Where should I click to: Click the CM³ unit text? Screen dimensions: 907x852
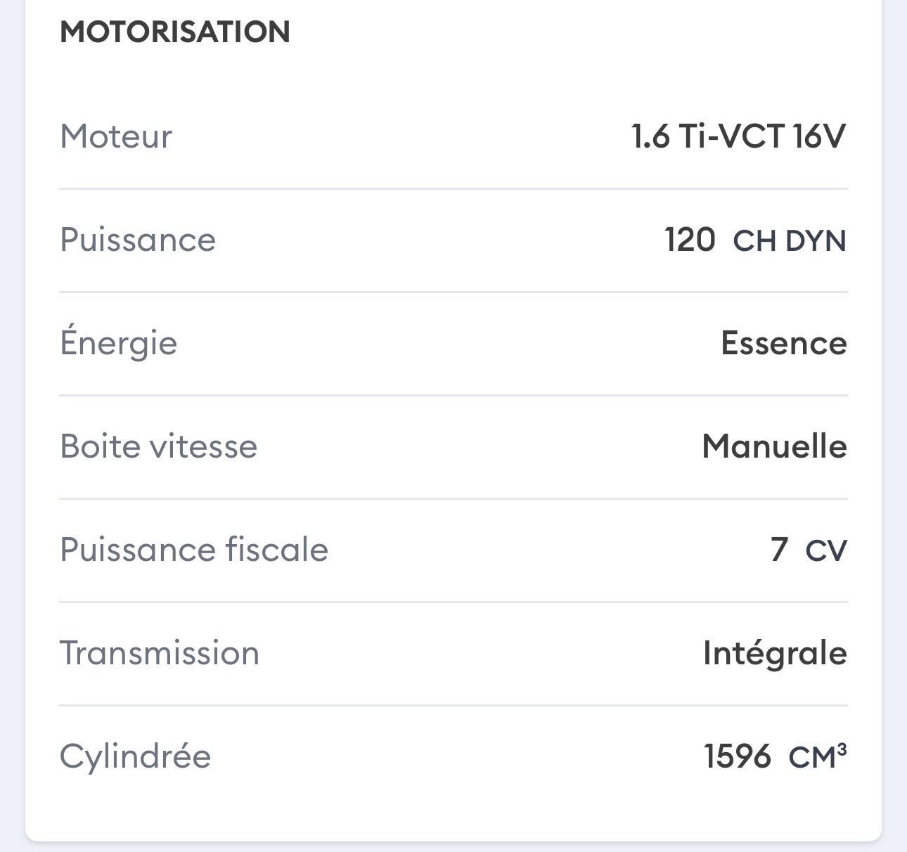818,757
